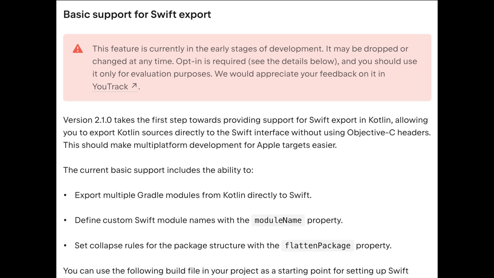Click the "Basic support for Swift export" heading

pos(137,14)
